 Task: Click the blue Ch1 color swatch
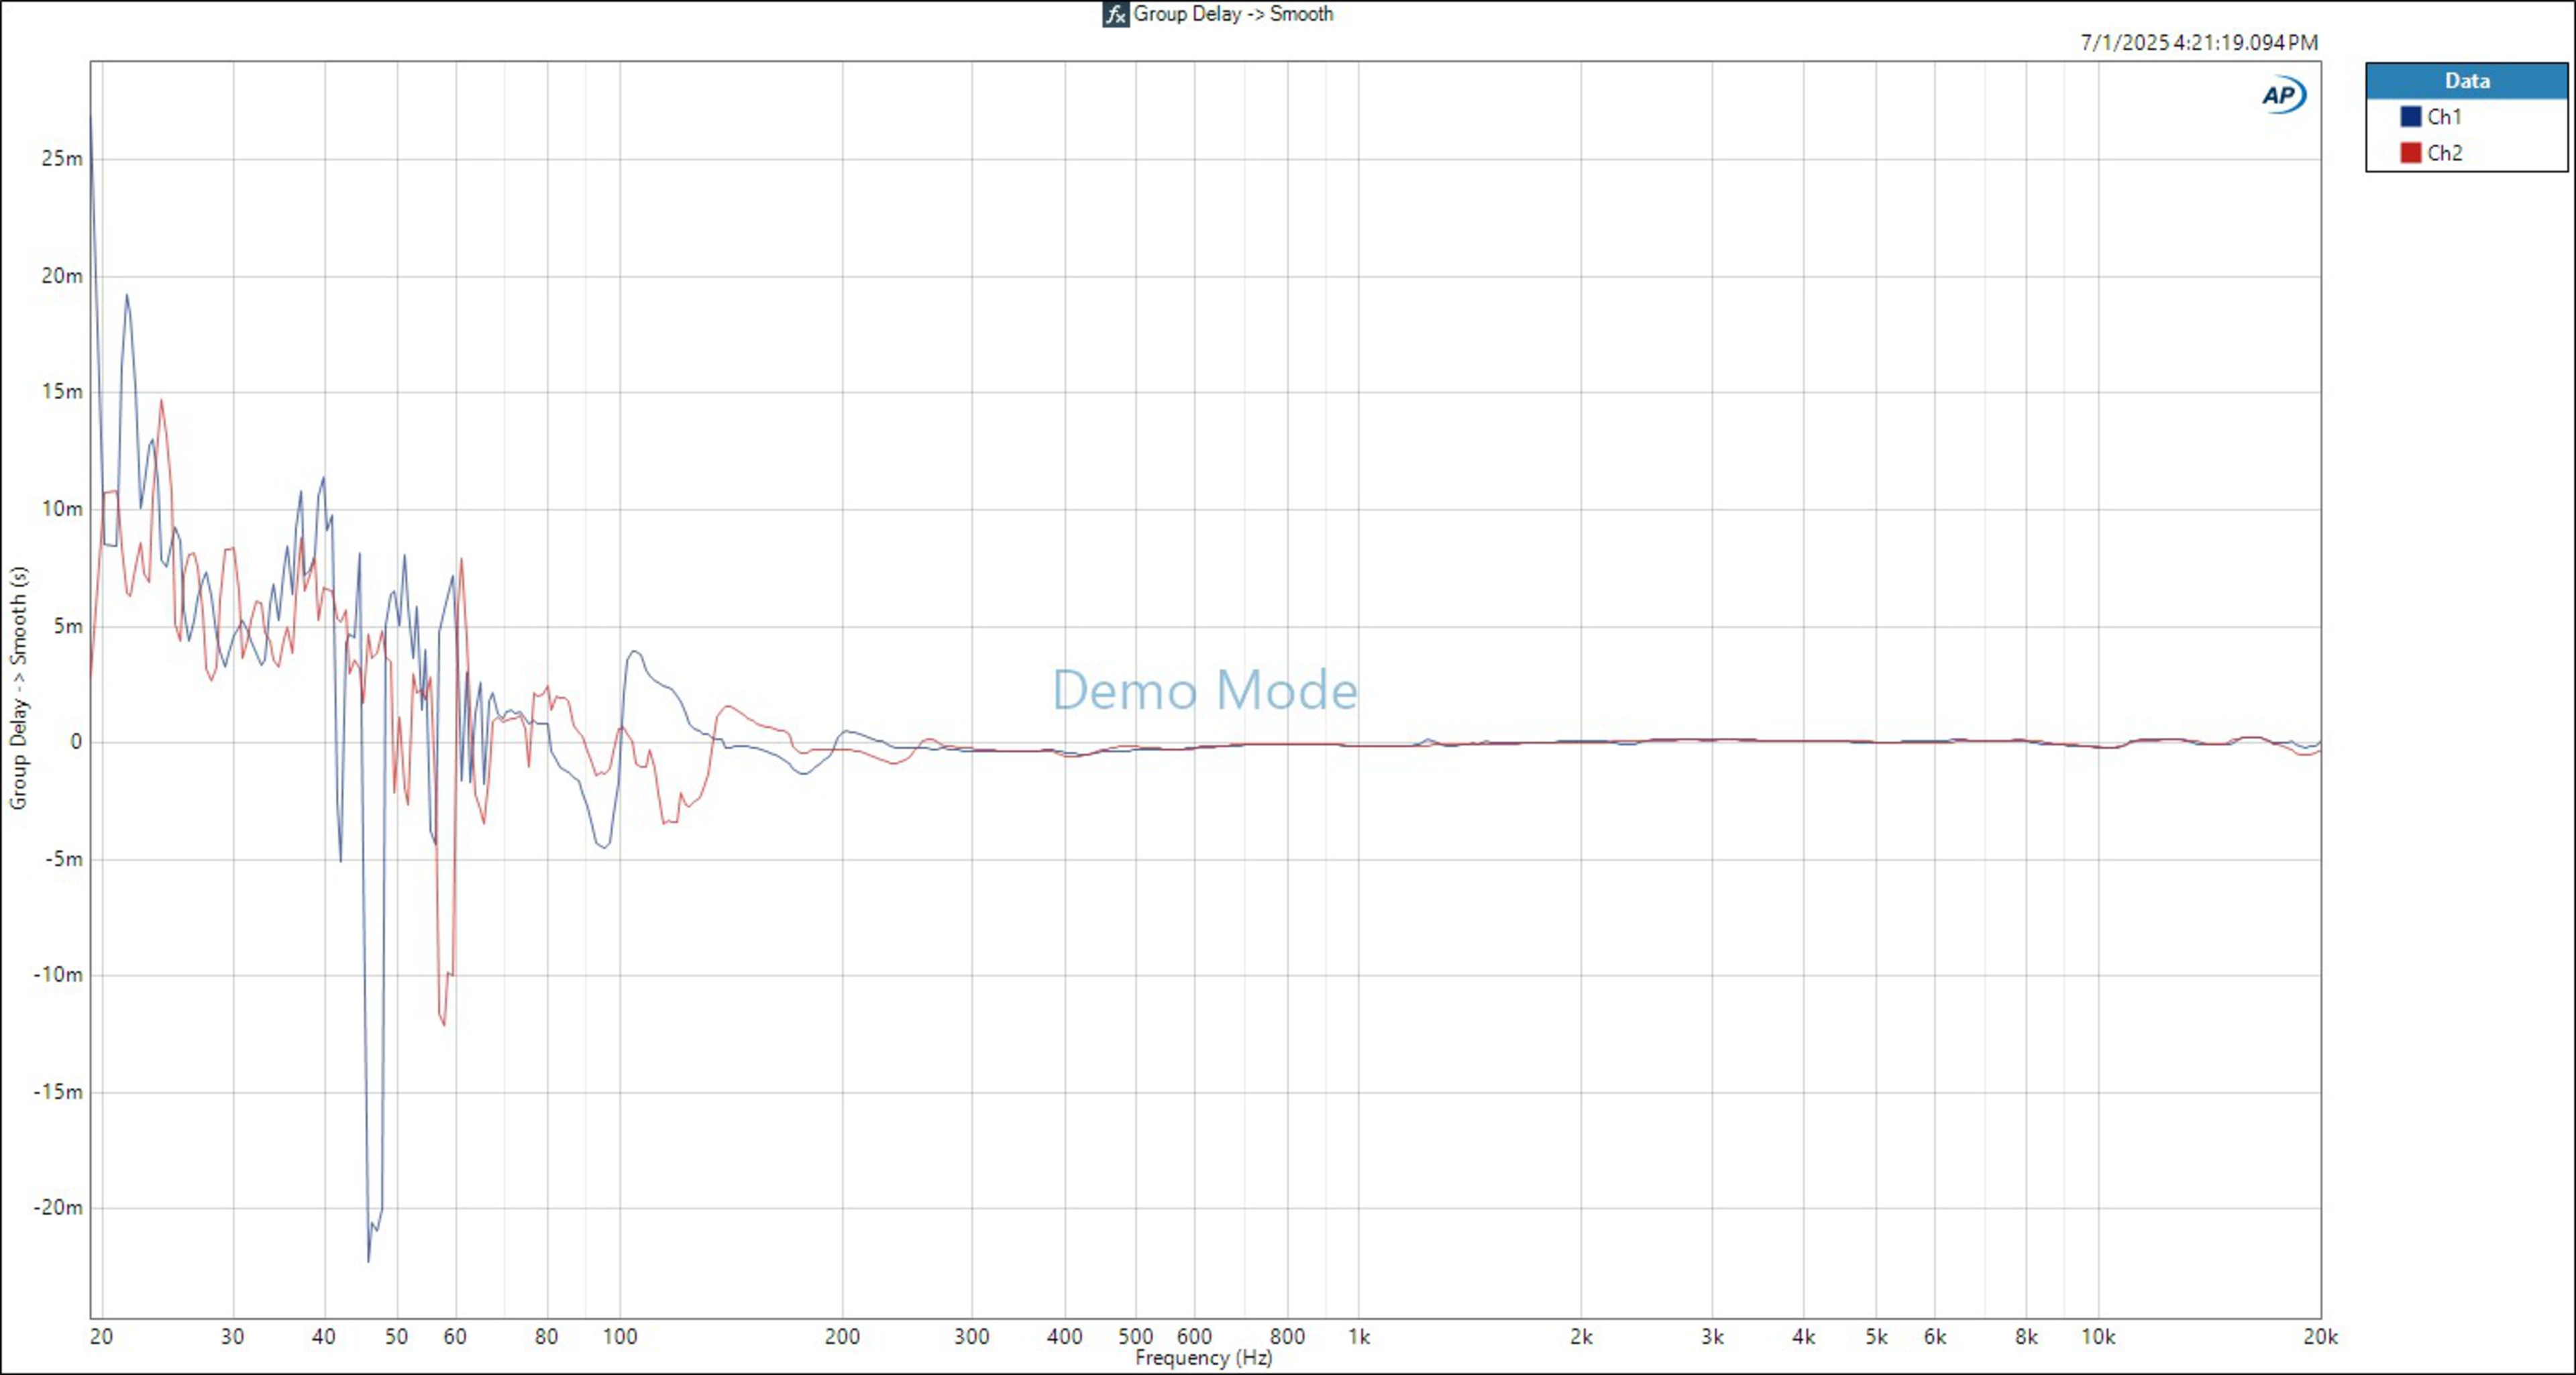(x=2410, y=117)
